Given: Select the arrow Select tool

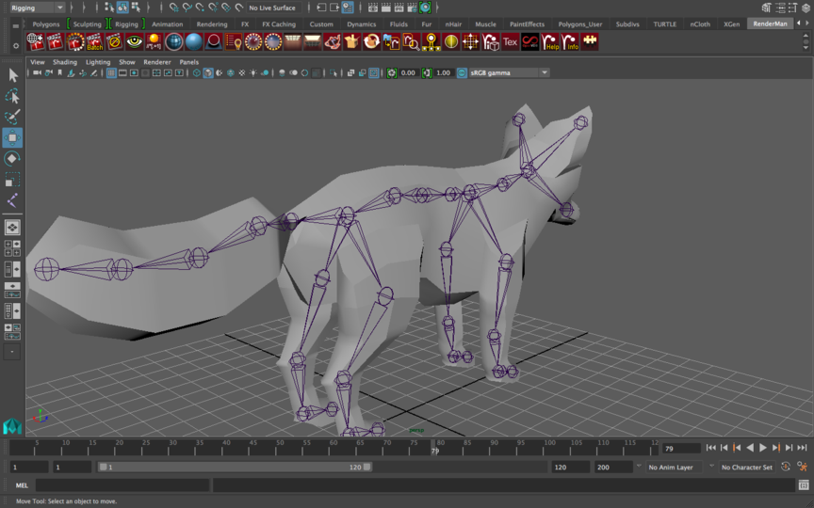Looking at the screenshot, I should pos(13,75).
